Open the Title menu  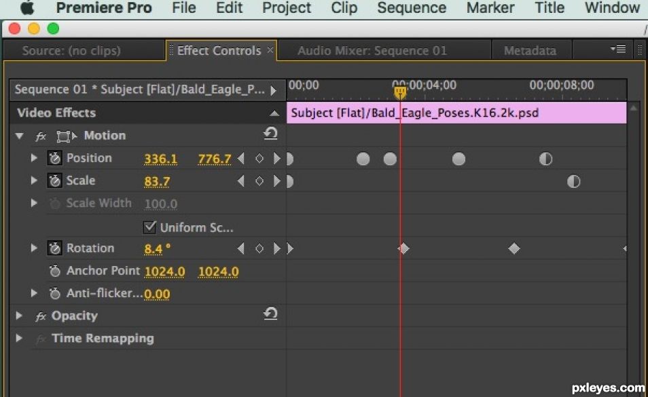(550, 7)
